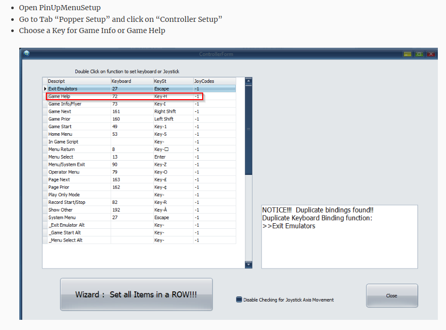Click the Keyboard column header

(132, 81)
